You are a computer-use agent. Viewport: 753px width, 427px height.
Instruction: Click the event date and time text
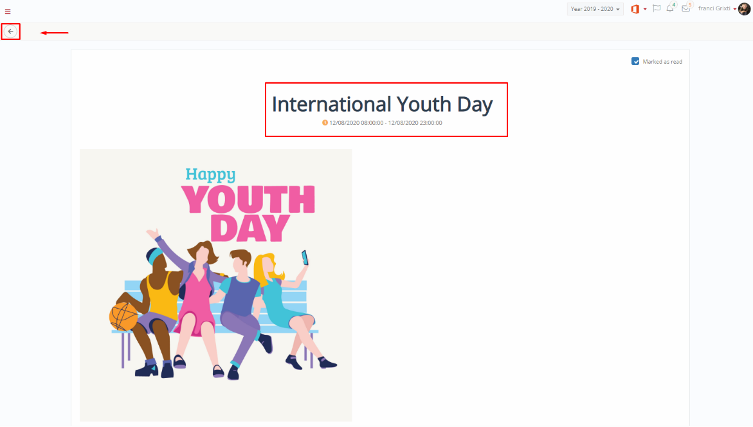click(386, 123)
